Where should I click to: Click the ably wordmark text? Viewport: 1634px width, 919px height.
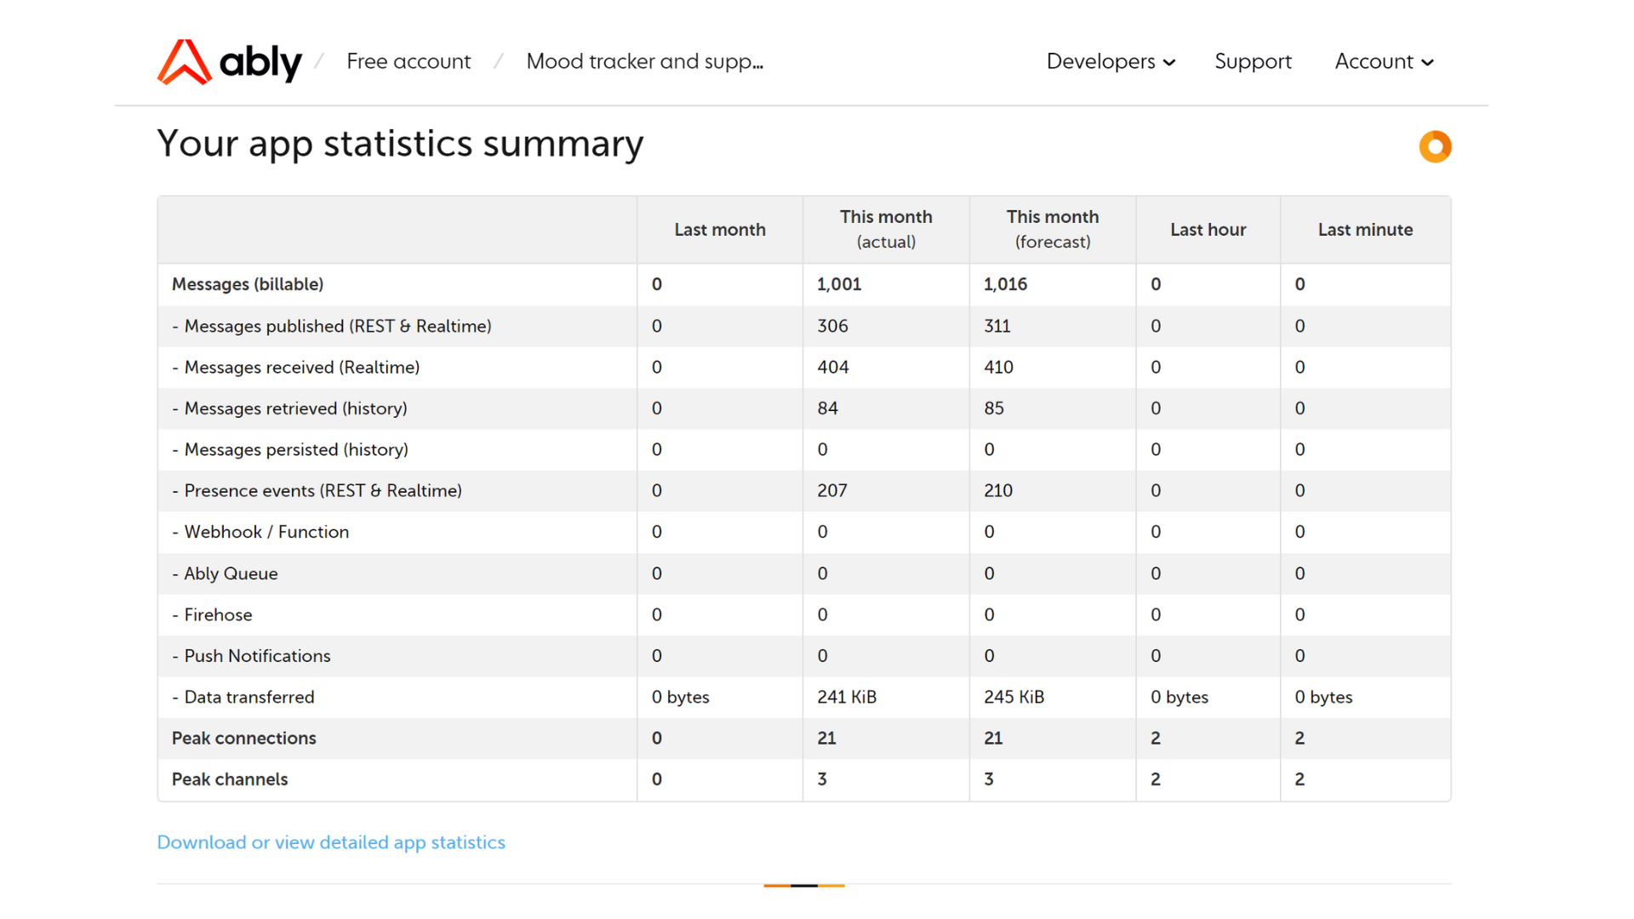pyautogui.click(x=260, y=62)
